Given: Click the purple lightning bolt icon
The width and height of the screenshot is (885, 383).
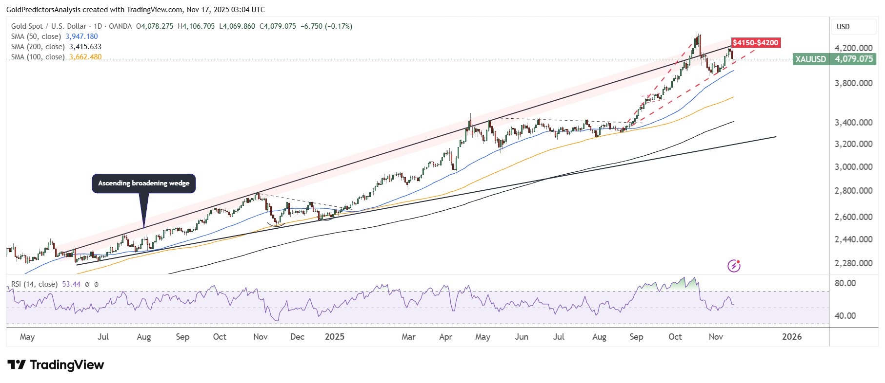Looking at the screenshot, I should (734, 266).
